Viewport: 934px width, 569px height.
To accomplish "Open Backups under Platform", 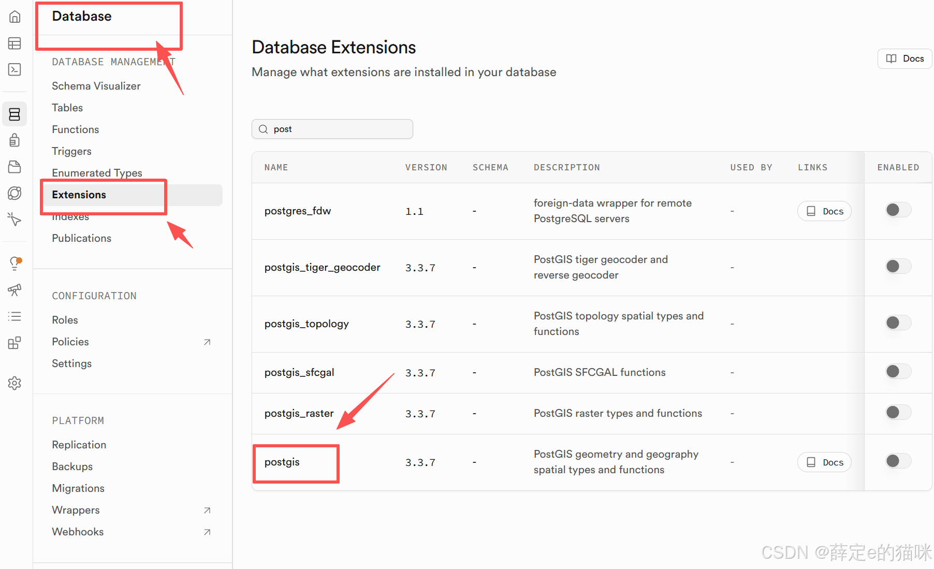I will [72, 466].
